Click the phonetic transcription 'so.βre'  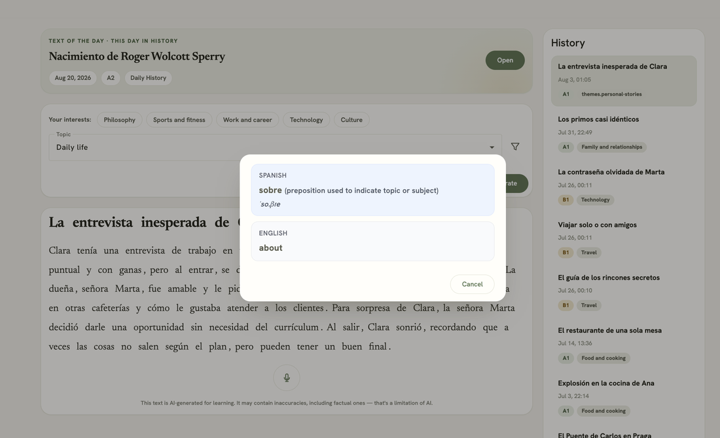[270, 204]
